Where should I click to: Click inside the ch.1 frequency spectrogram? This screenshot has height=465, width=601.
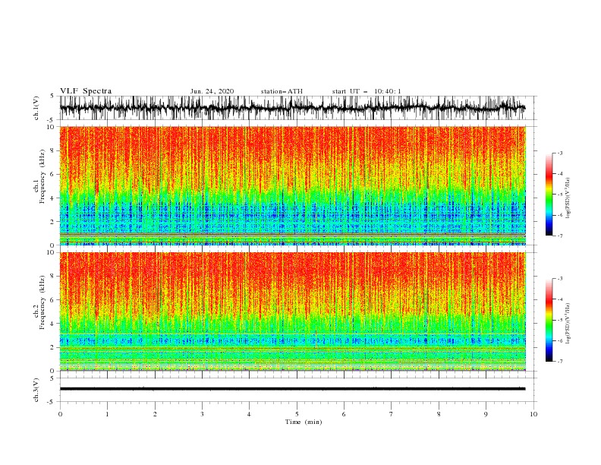[292, 185]
